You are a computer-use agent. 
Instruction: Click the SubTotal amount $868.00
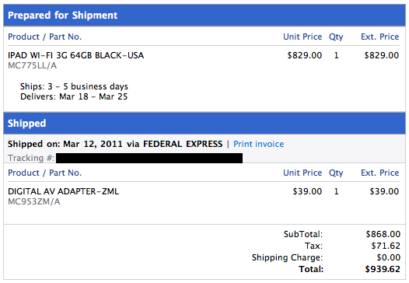click(383, 234)
